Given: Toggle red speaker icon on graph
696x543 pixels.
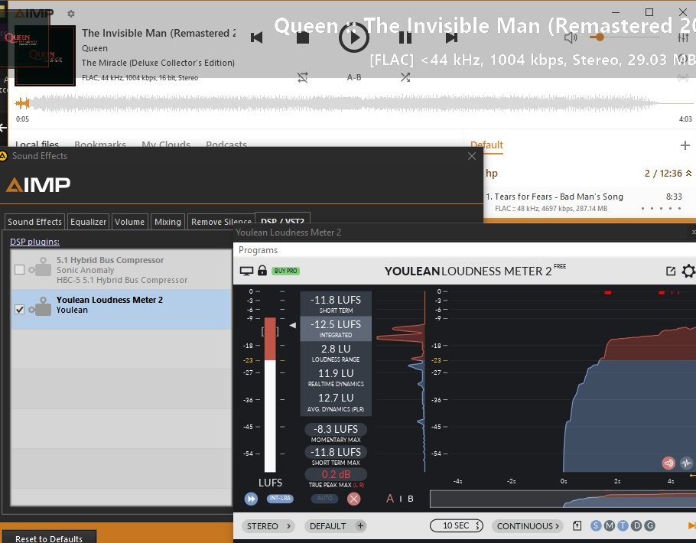Looking at the screenshot, I should [x=668, y=463].
